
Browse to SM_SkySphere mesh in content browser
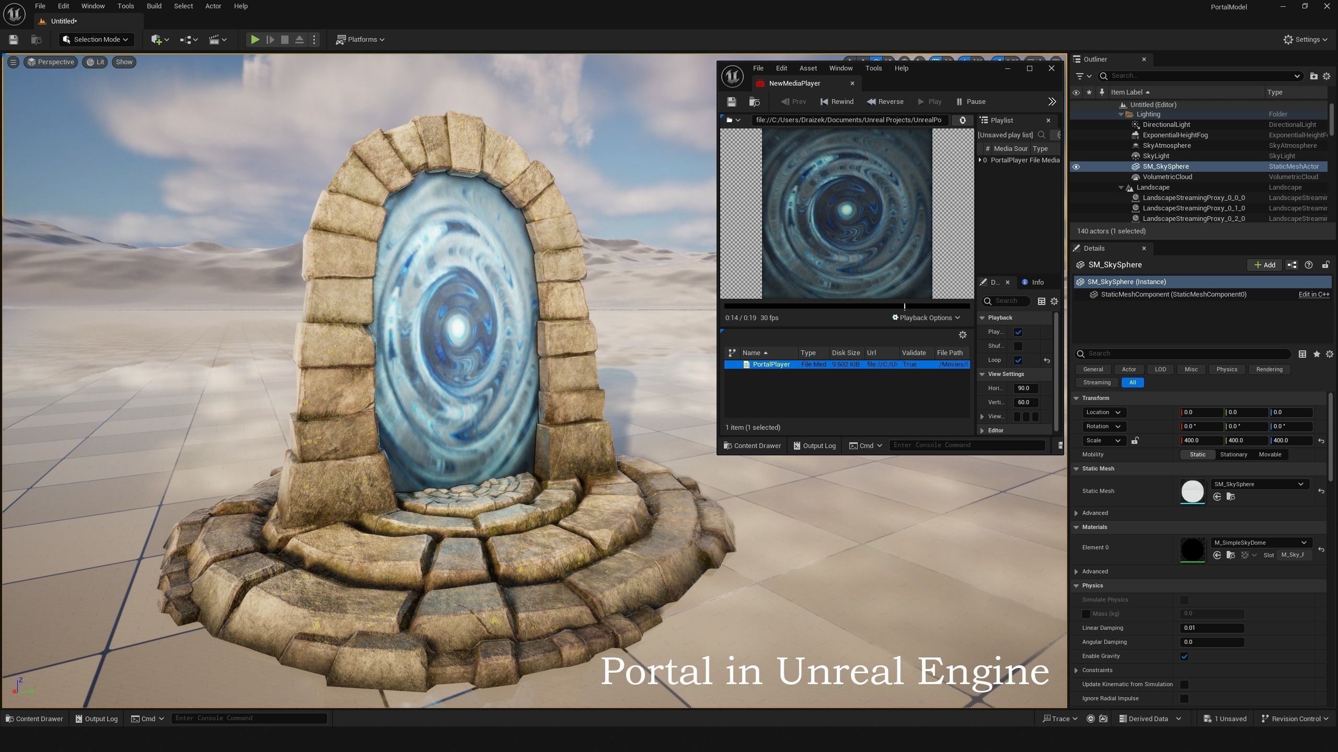click(x=1230, y=497)
